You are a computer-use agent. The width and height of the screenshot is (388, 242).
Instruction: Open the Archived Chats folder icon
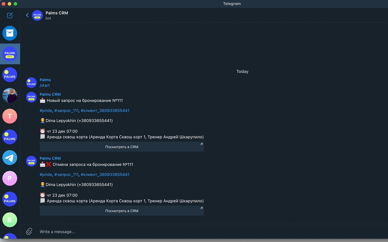[10, 33]
